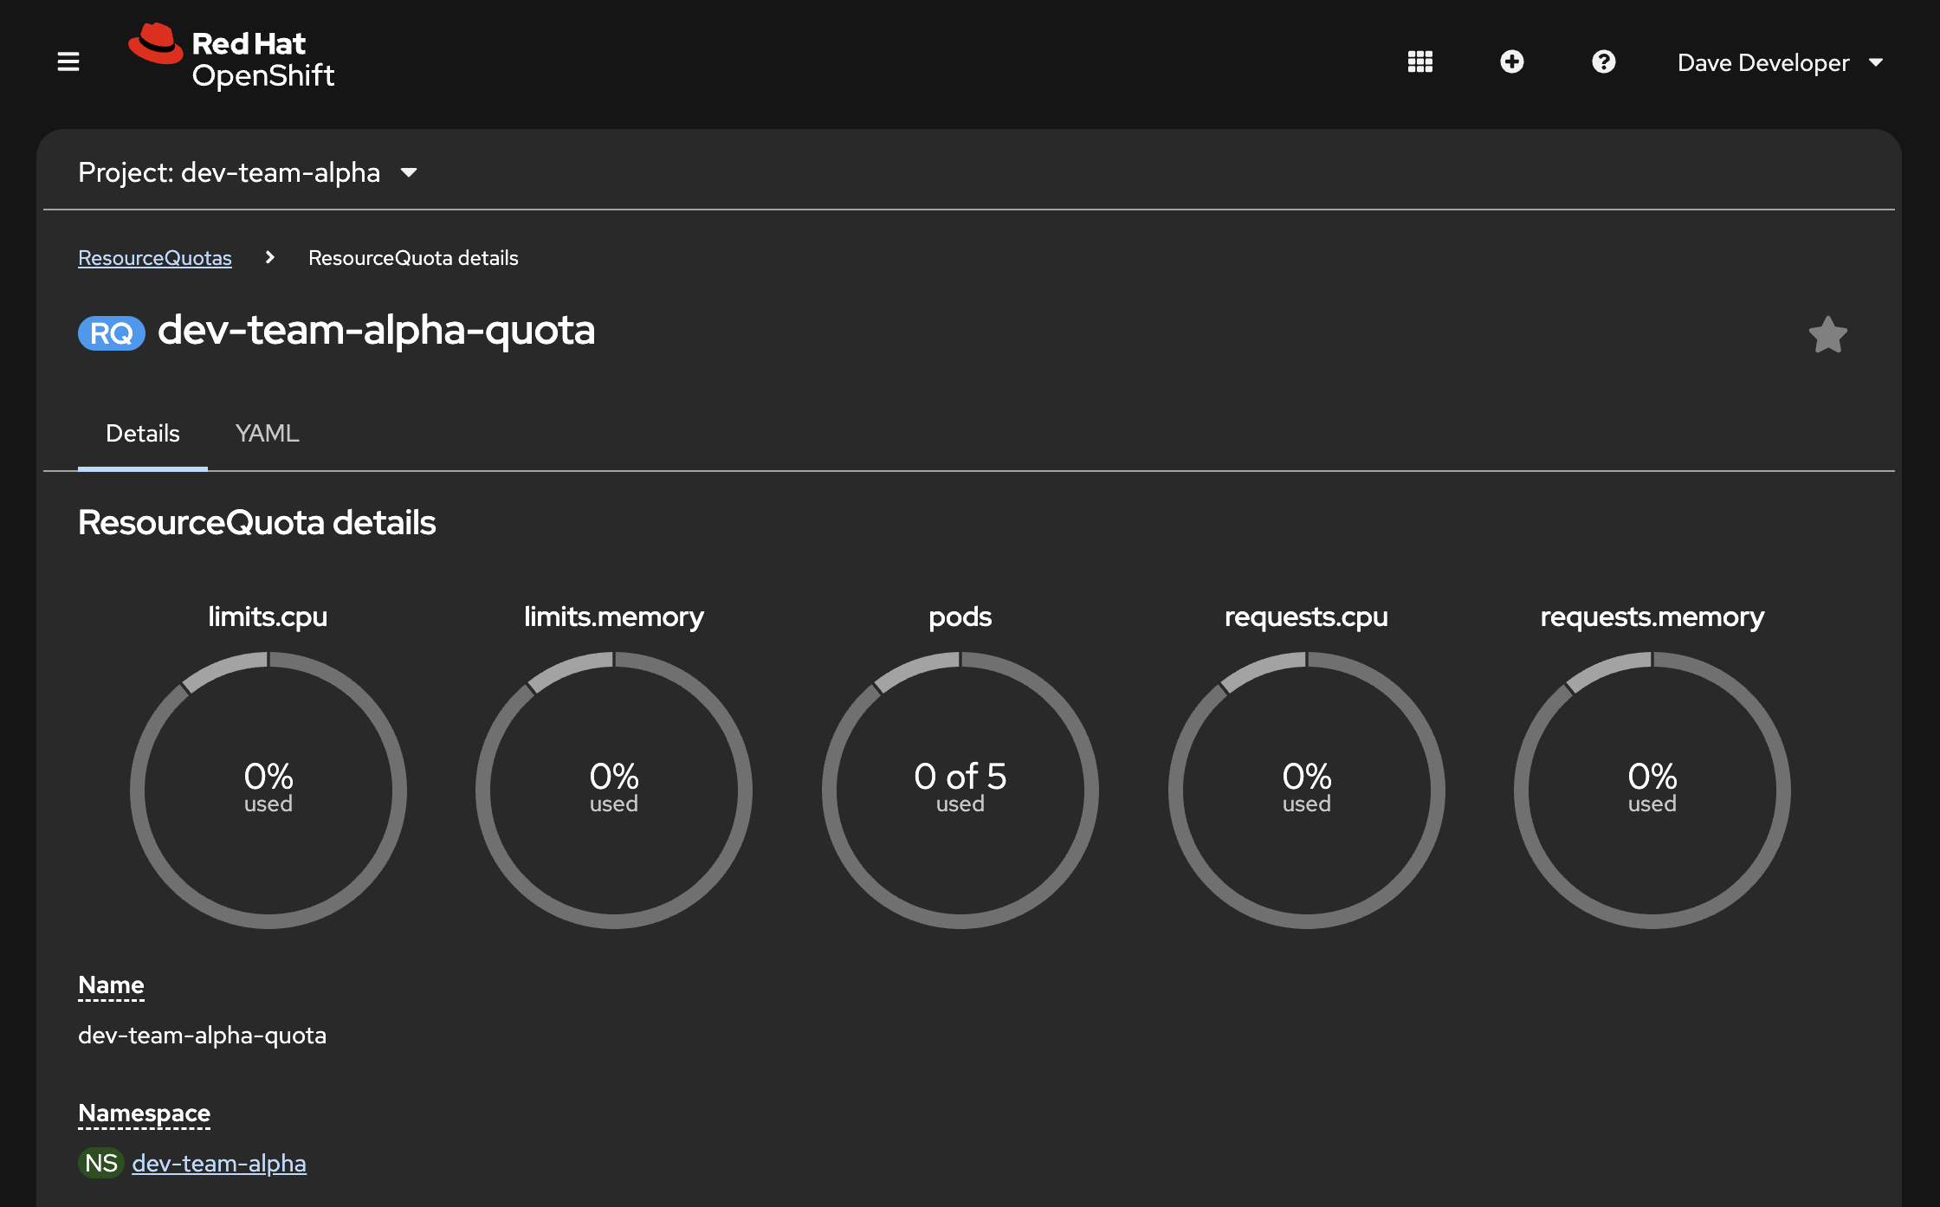The height and width of the screenshot is (1207, 1940).
Task: Click the NS namespace badge
Action: (101, 1163)
